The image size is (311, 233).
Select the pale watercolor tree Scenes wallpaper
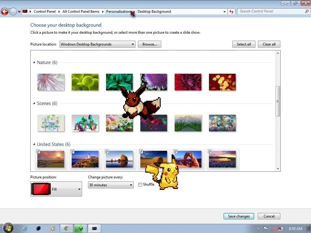[x=51, y=123]
